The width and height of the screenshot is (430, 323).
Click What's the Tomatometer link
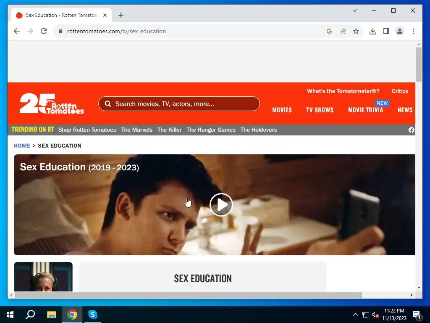coord(343,91)
